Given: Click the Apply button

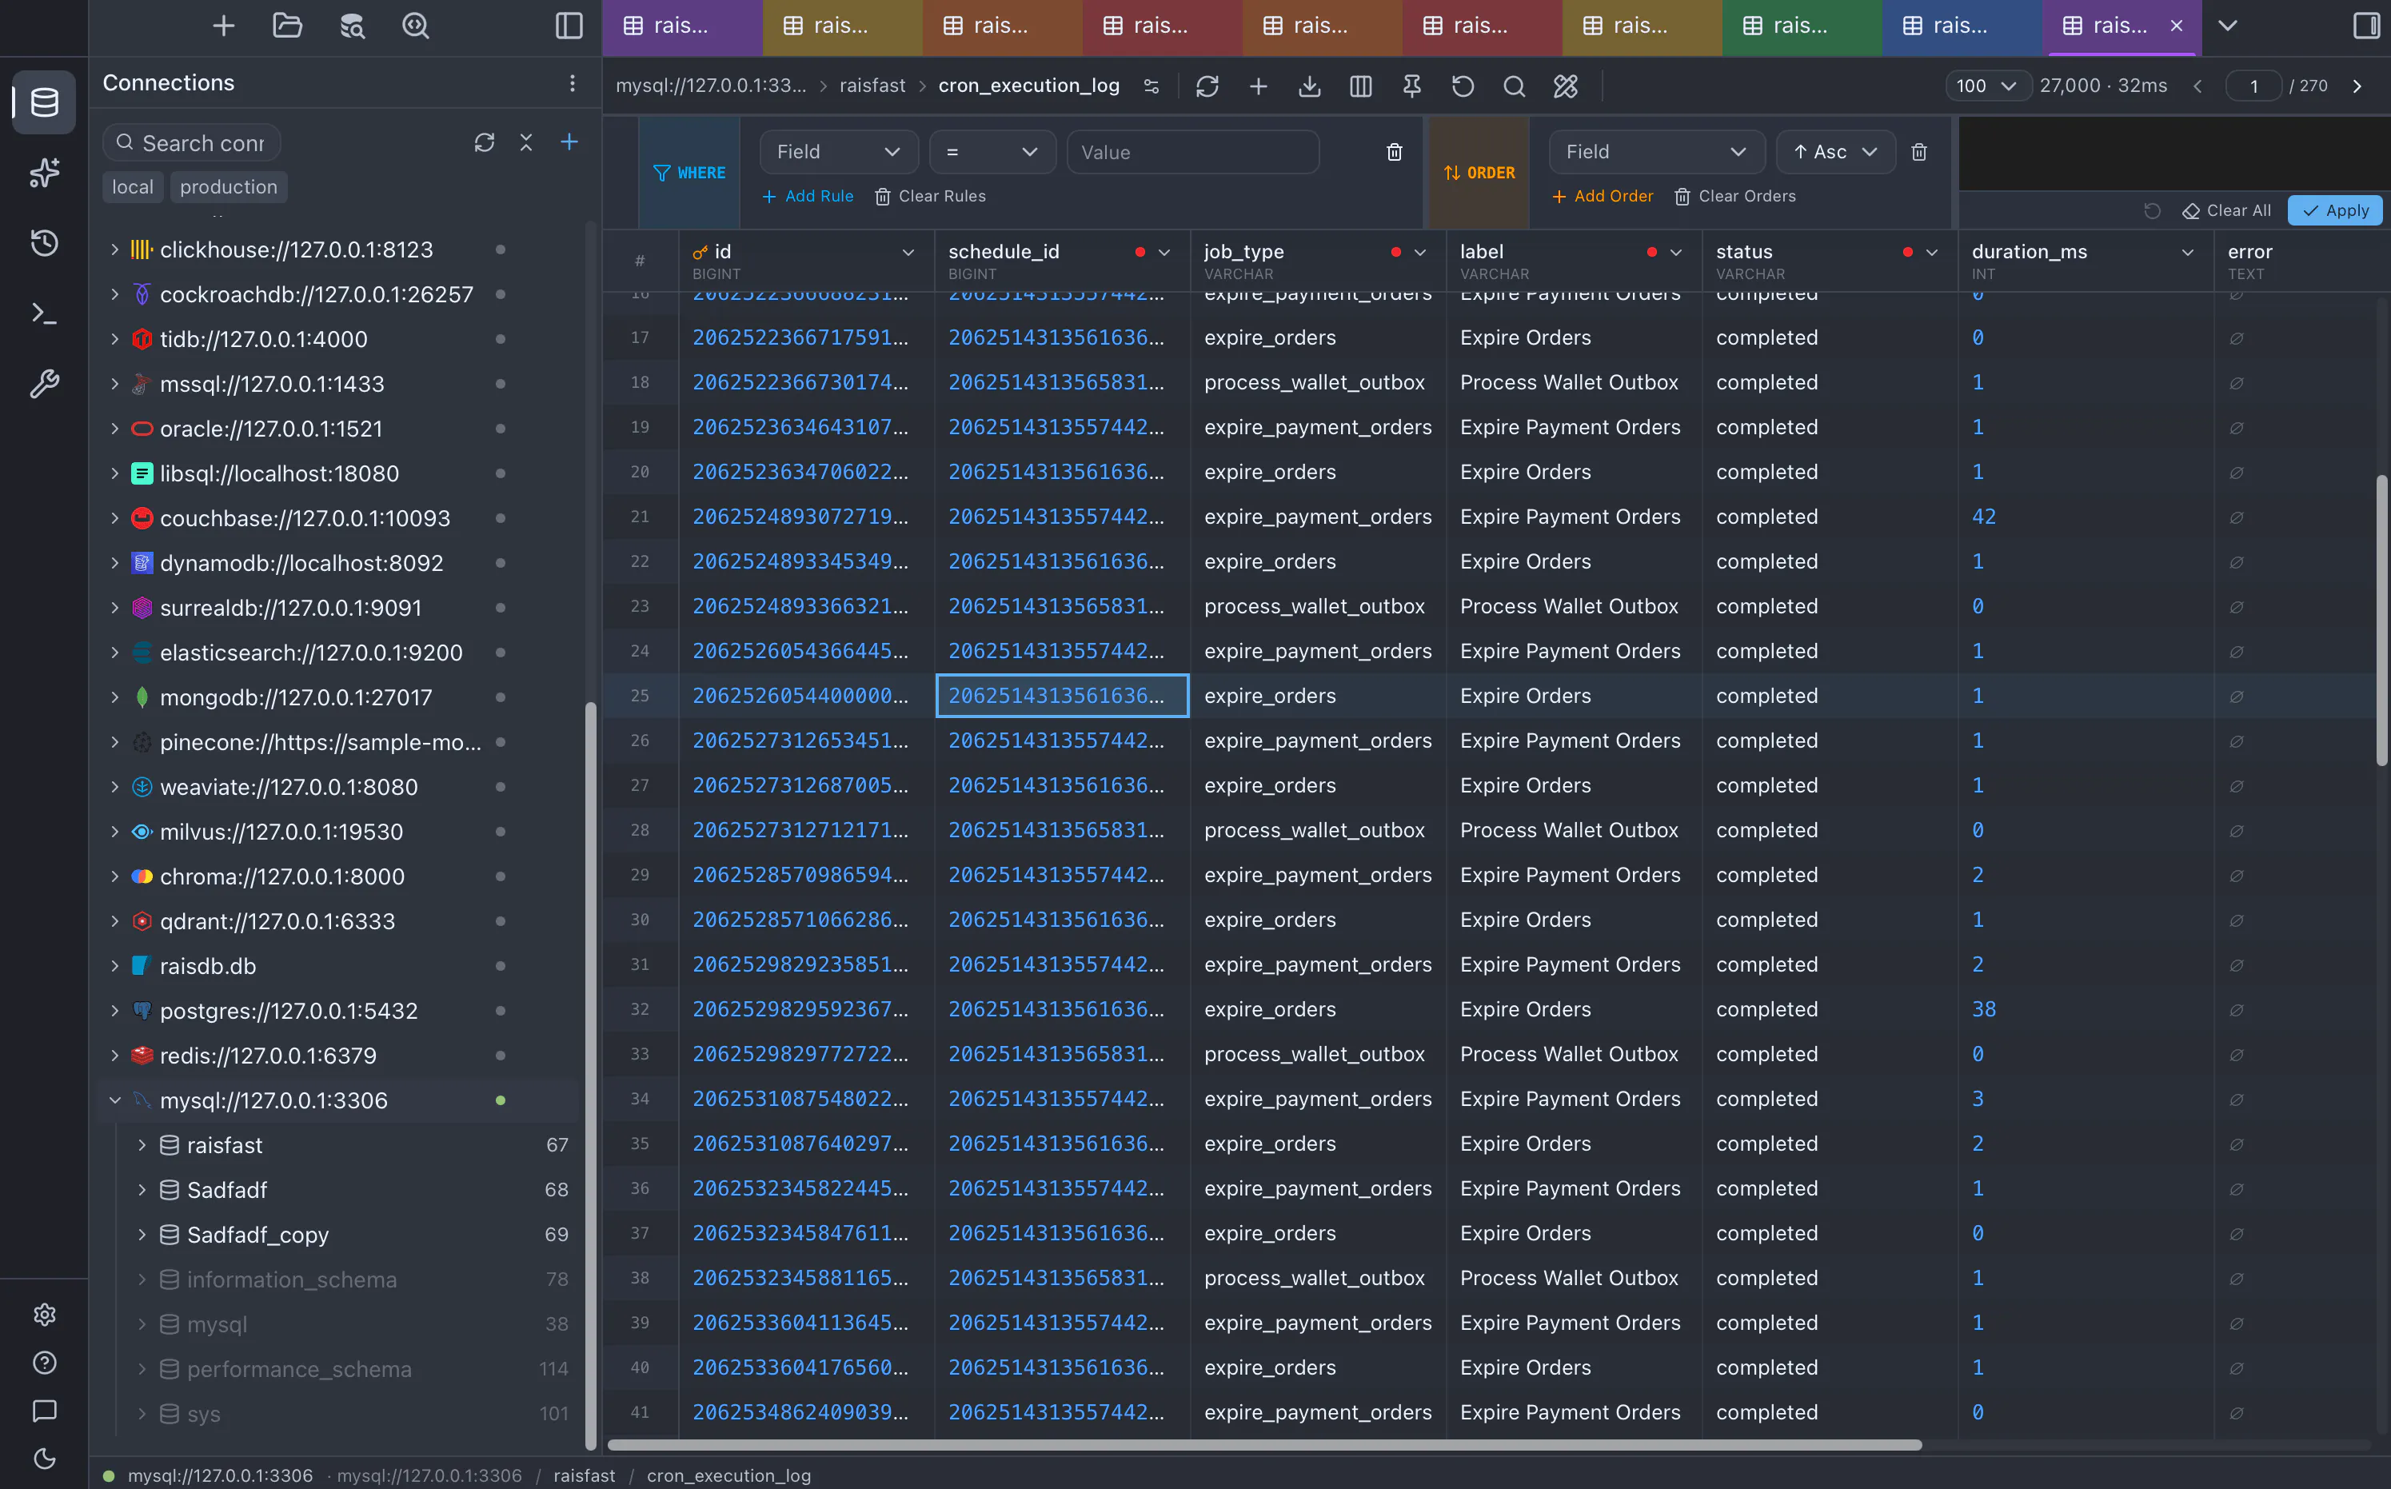Looking at the screenshot, I should [x=2335, y=211].
